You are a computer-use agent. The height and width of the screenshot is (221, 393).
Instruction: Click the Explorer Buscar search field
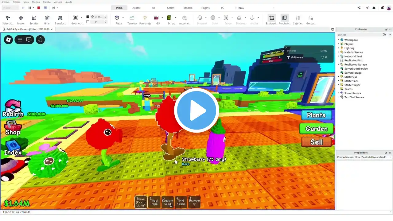(359, 35)
